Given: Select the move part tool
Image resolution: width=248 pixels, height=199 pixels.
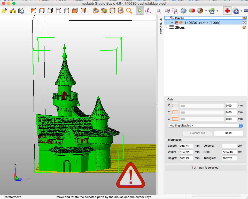Looking at the screenshot, I should pyautogui.click(x=159, y=11).
